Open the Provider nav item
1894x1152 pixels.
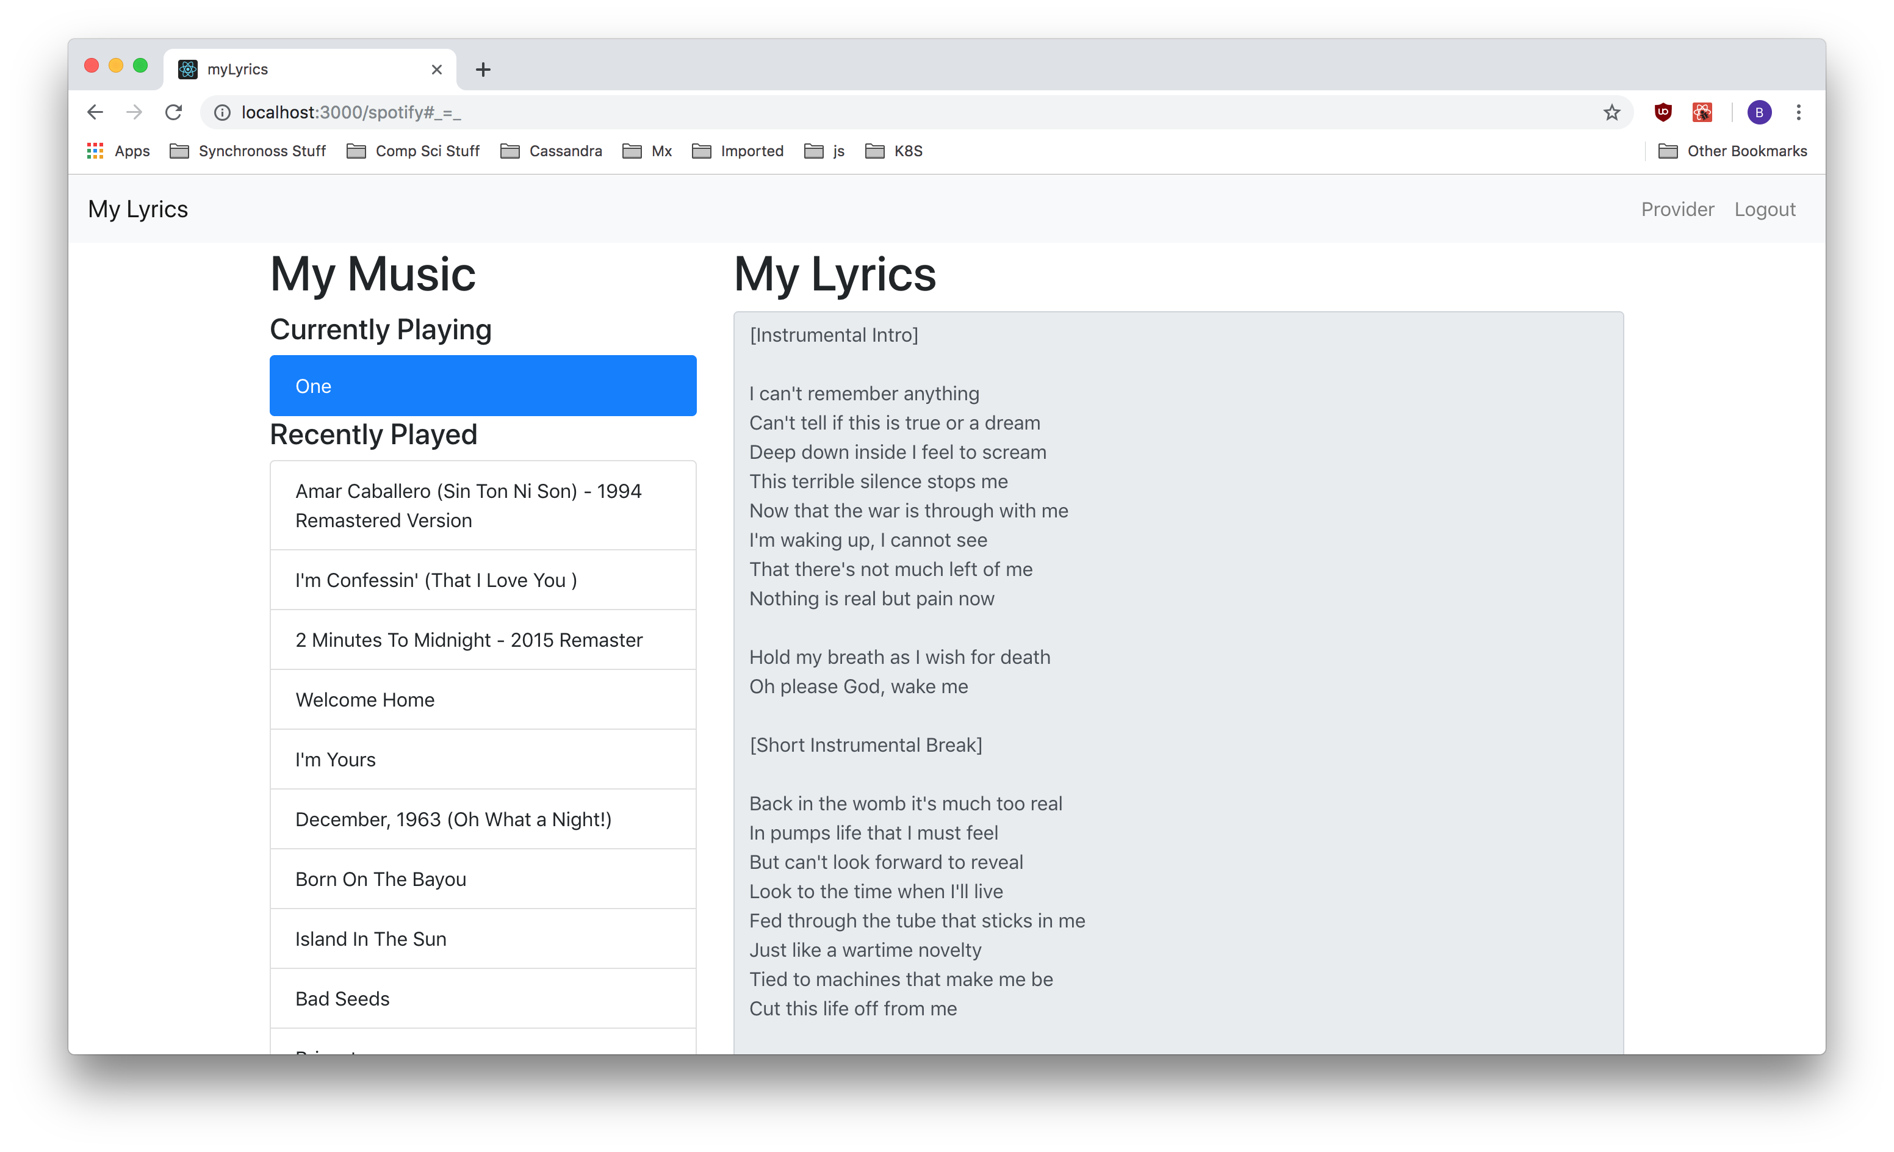(1677, 209)
